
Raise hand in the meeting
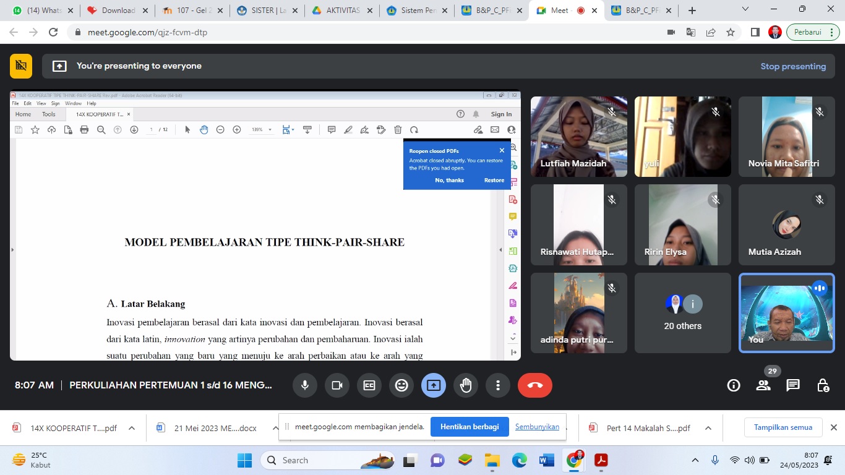466,385
